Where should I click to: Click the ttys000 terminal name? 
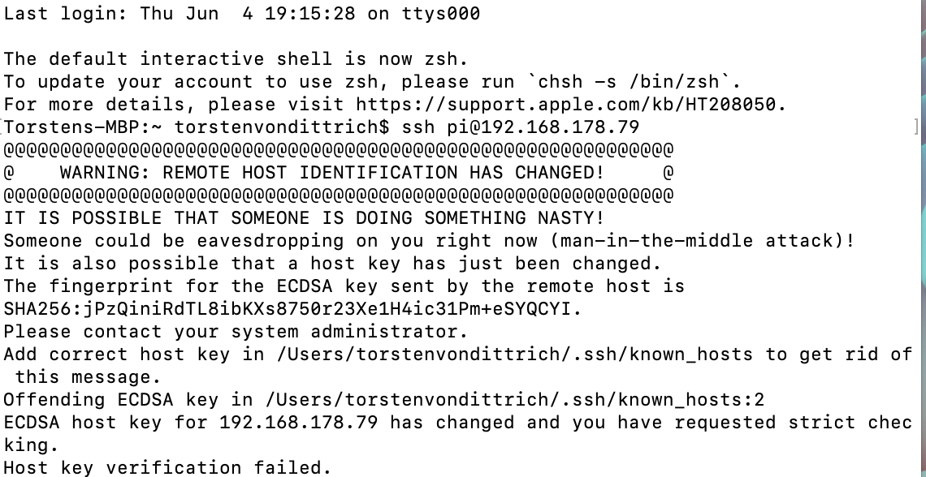pyautogui.click(x=440, y=14)
